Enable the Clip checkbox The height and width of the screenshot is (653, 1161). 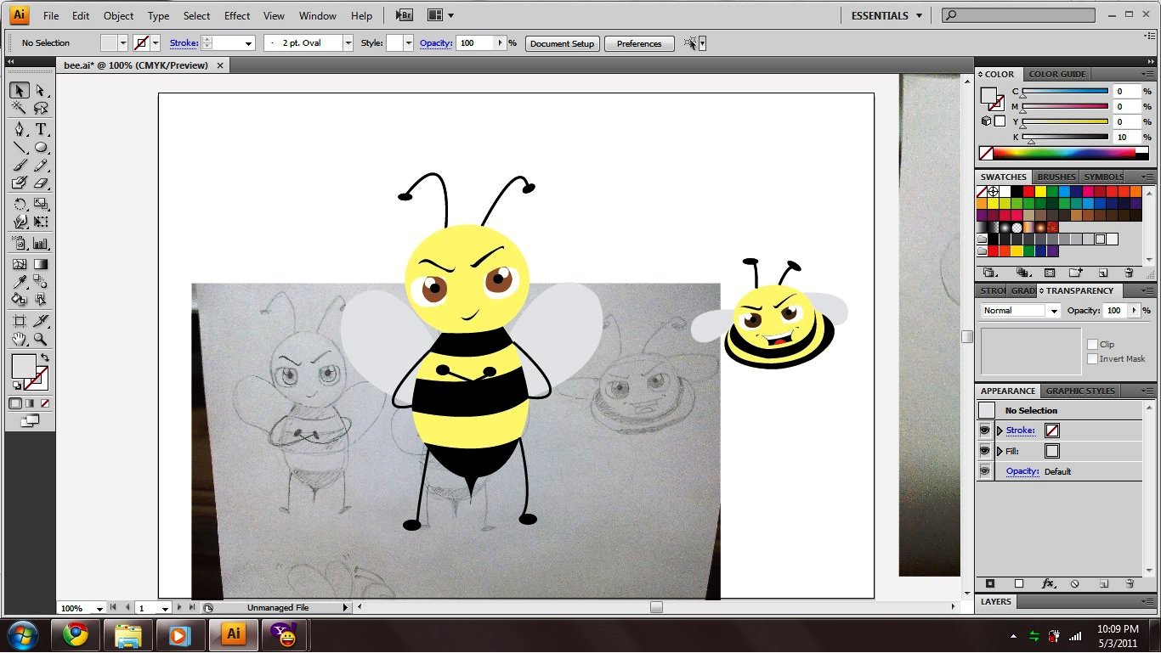tap(1093, 344)
